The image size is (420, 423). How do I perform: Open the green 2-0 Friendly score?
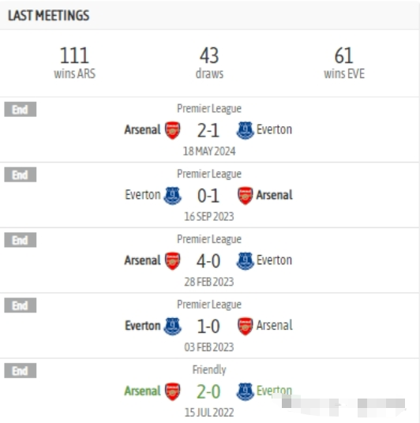coord(208,392)
